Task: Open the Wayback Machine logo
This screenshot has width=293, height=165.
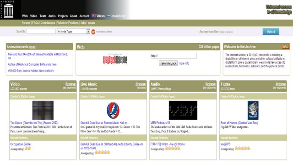Action: tap(115, 59)
